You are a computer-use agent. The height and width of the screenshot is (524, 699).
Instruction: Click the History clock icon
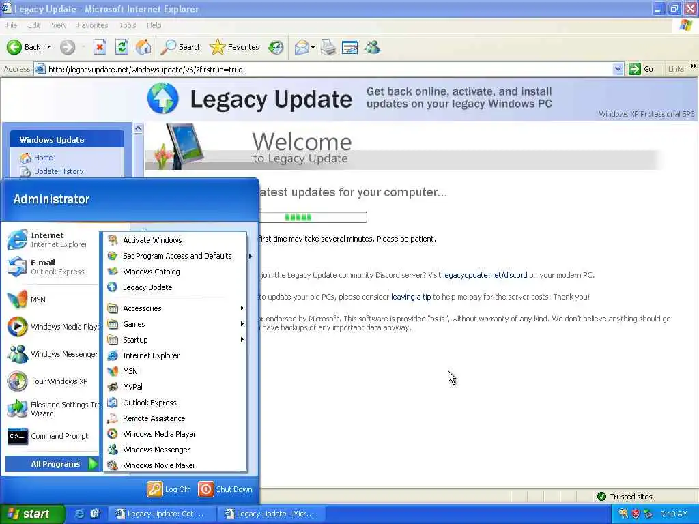276,47
